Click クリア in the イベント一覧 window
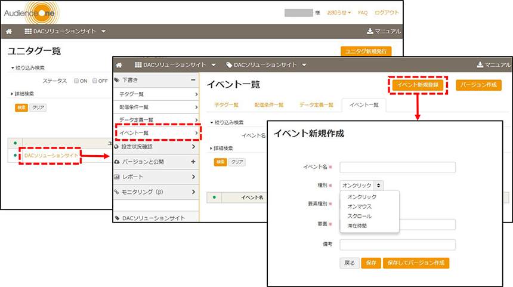The width and height of the screenshot is (513, 287). click(237, 162)
